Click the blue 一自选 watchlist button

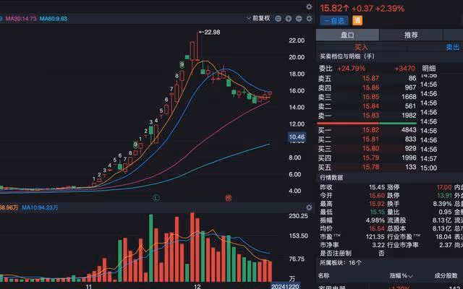click(334, 21)
